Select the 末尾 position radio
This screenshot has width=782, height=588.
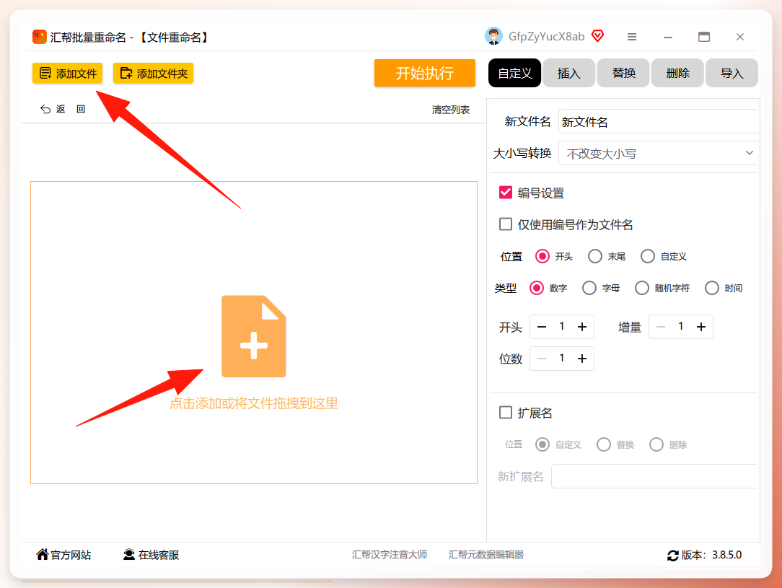[594, 256]
